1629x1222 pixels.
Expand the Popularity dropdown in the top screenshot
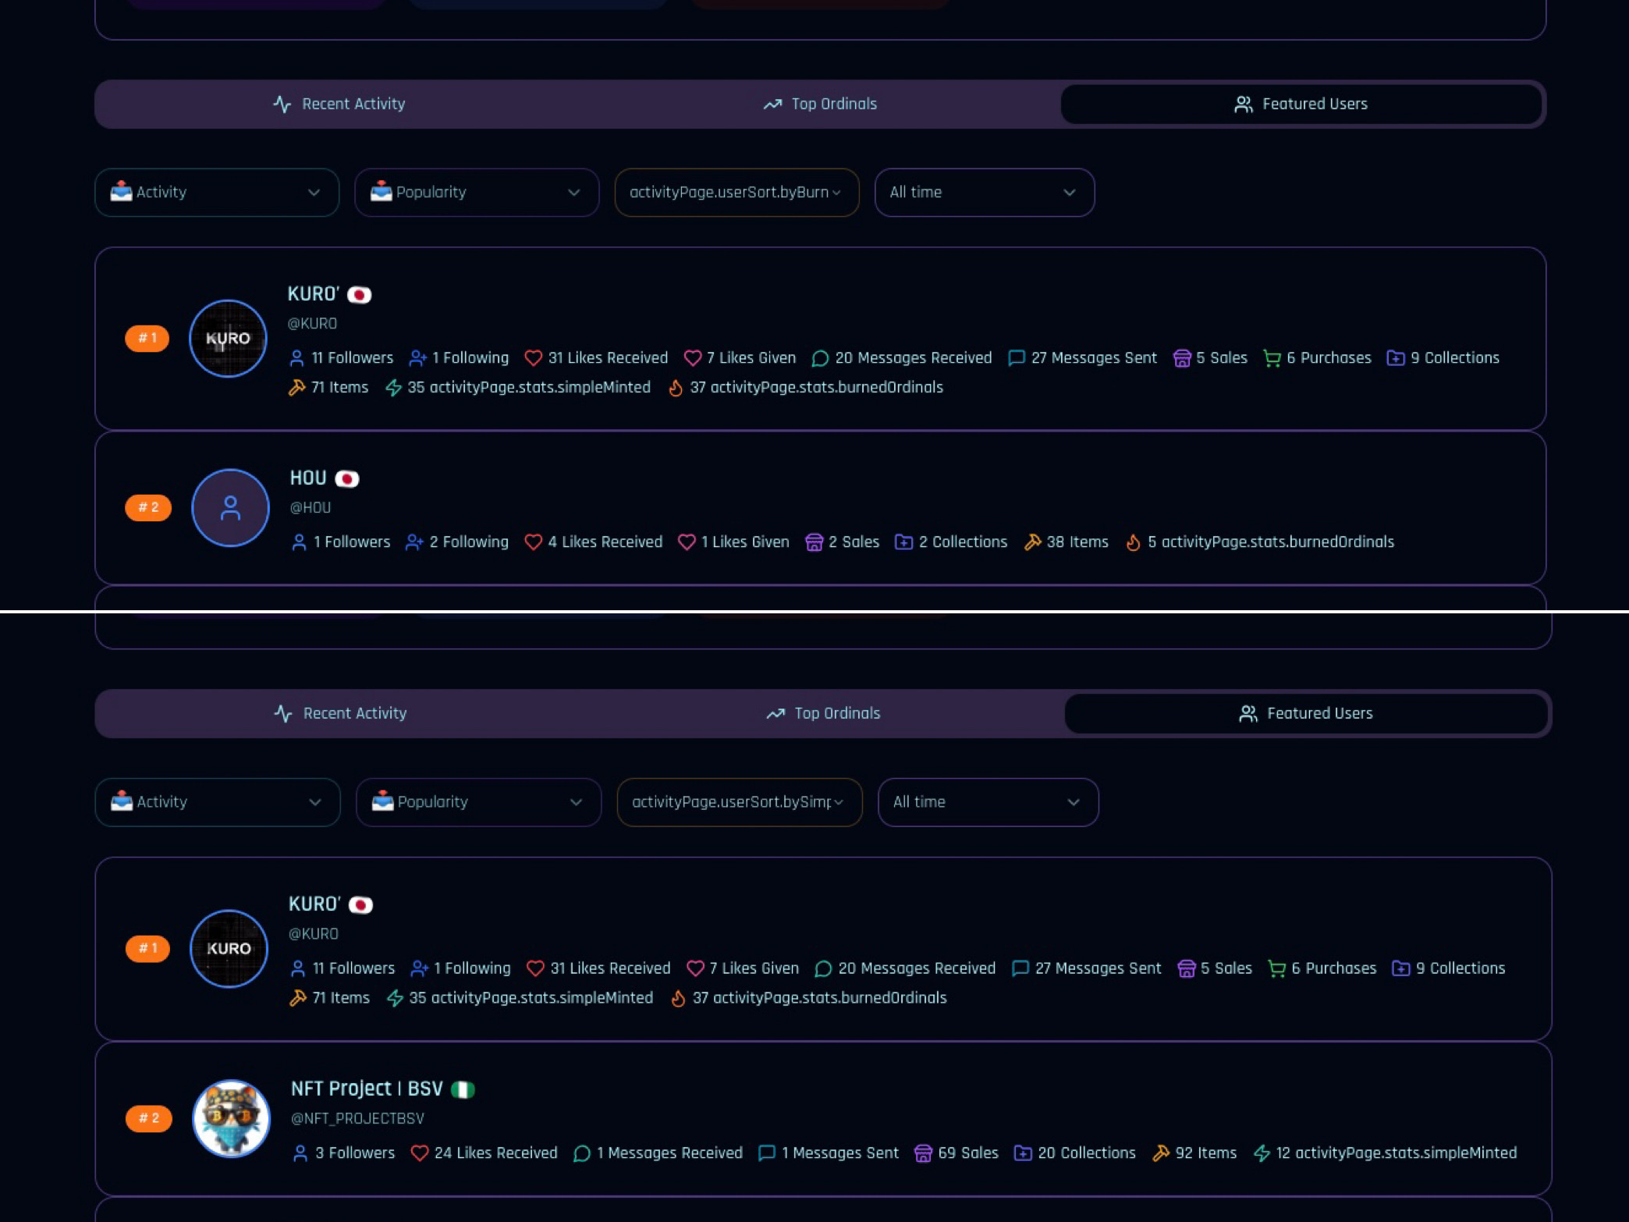tap(477, 192)
